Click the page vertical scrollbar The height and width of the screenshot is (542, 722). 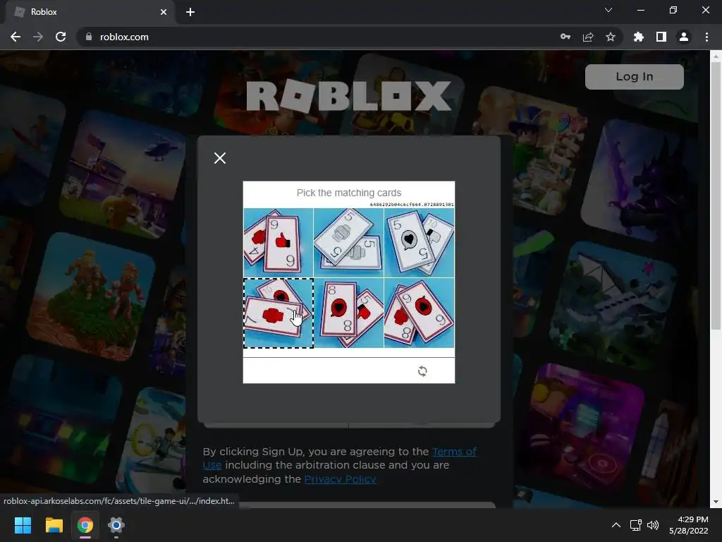coord(716,195)
